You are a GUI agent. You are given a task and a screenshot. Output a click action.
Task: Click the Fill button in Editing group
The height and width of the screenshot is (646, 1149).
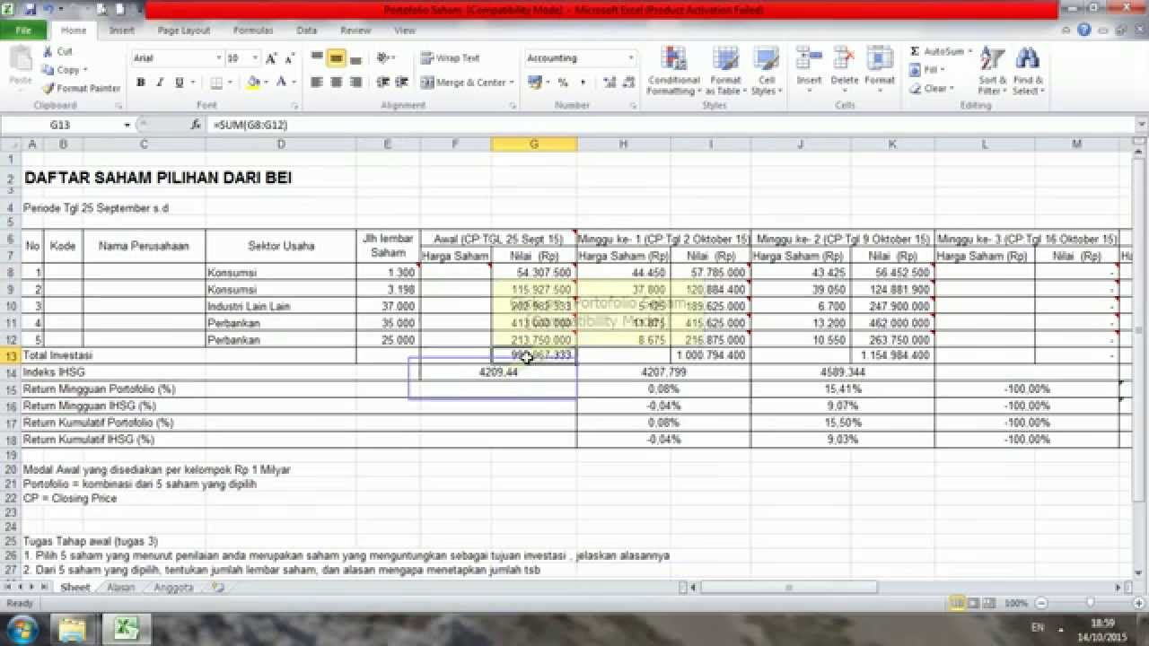[x=929, y=70]
